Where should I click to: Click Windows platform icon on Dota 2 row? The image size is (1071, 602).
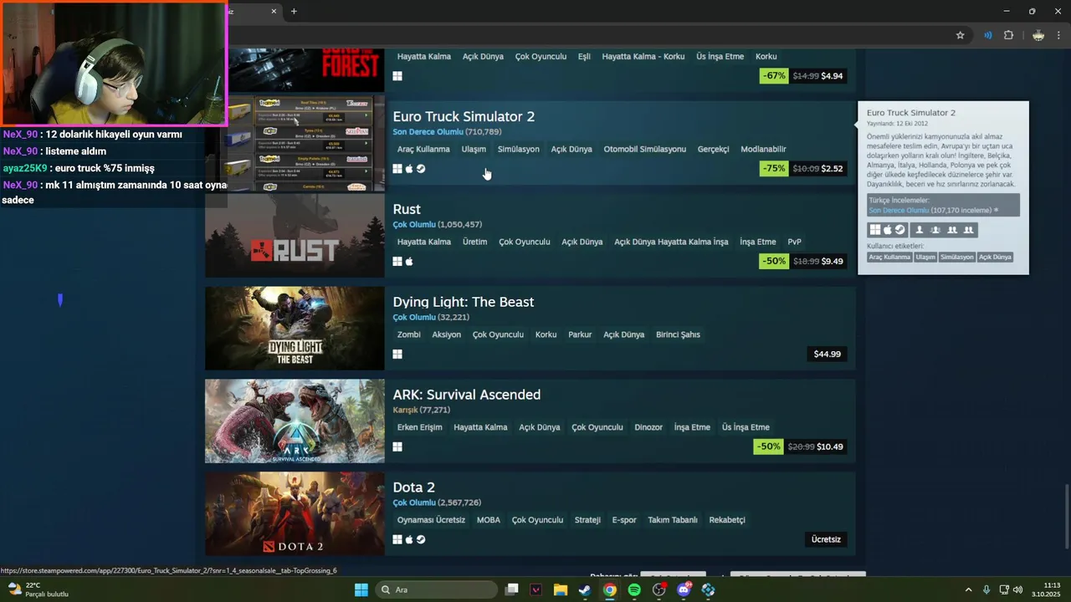[397, 539]
